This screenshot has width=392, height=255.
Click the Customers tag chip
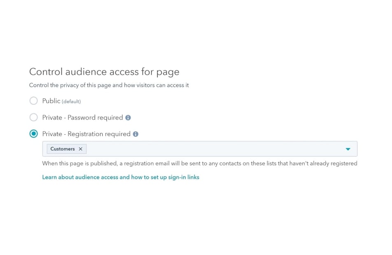(66, 149)
